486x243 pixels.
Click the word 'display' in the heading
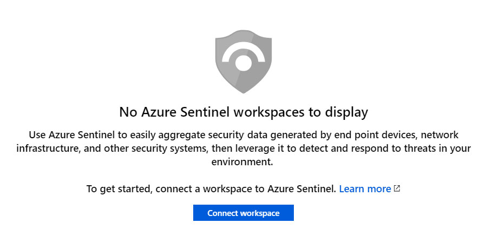[346, 112]
